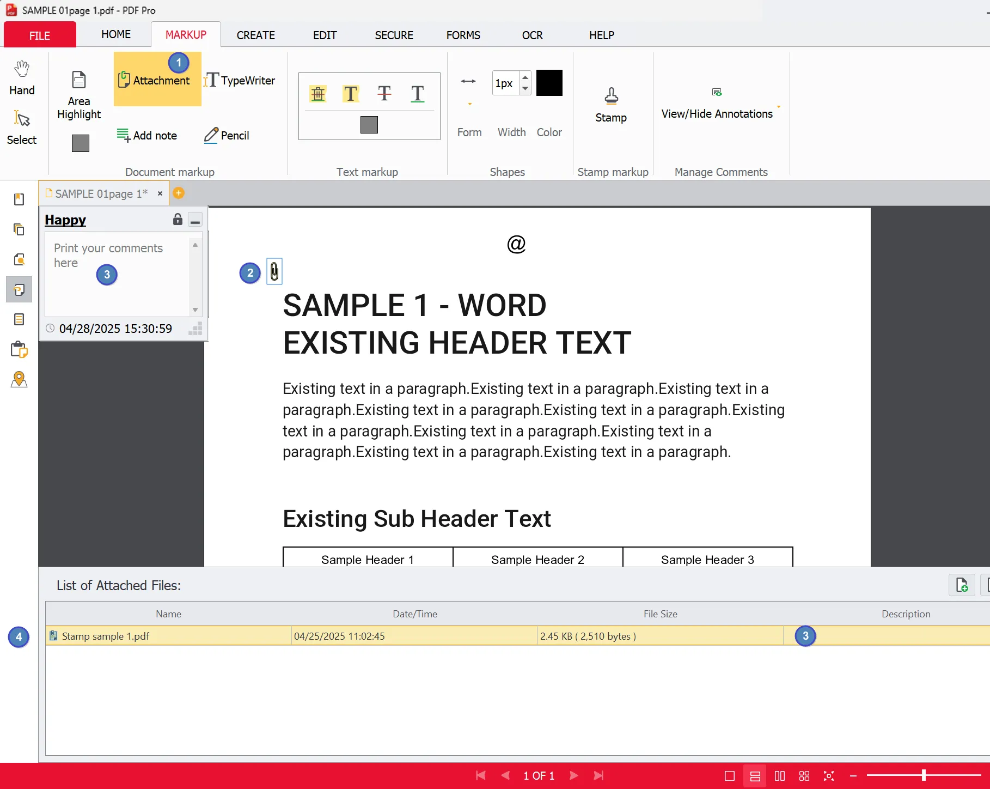Screen dimensions: 990x789
Task: Open the black shape Color swatch
Action: pos(549,83)
